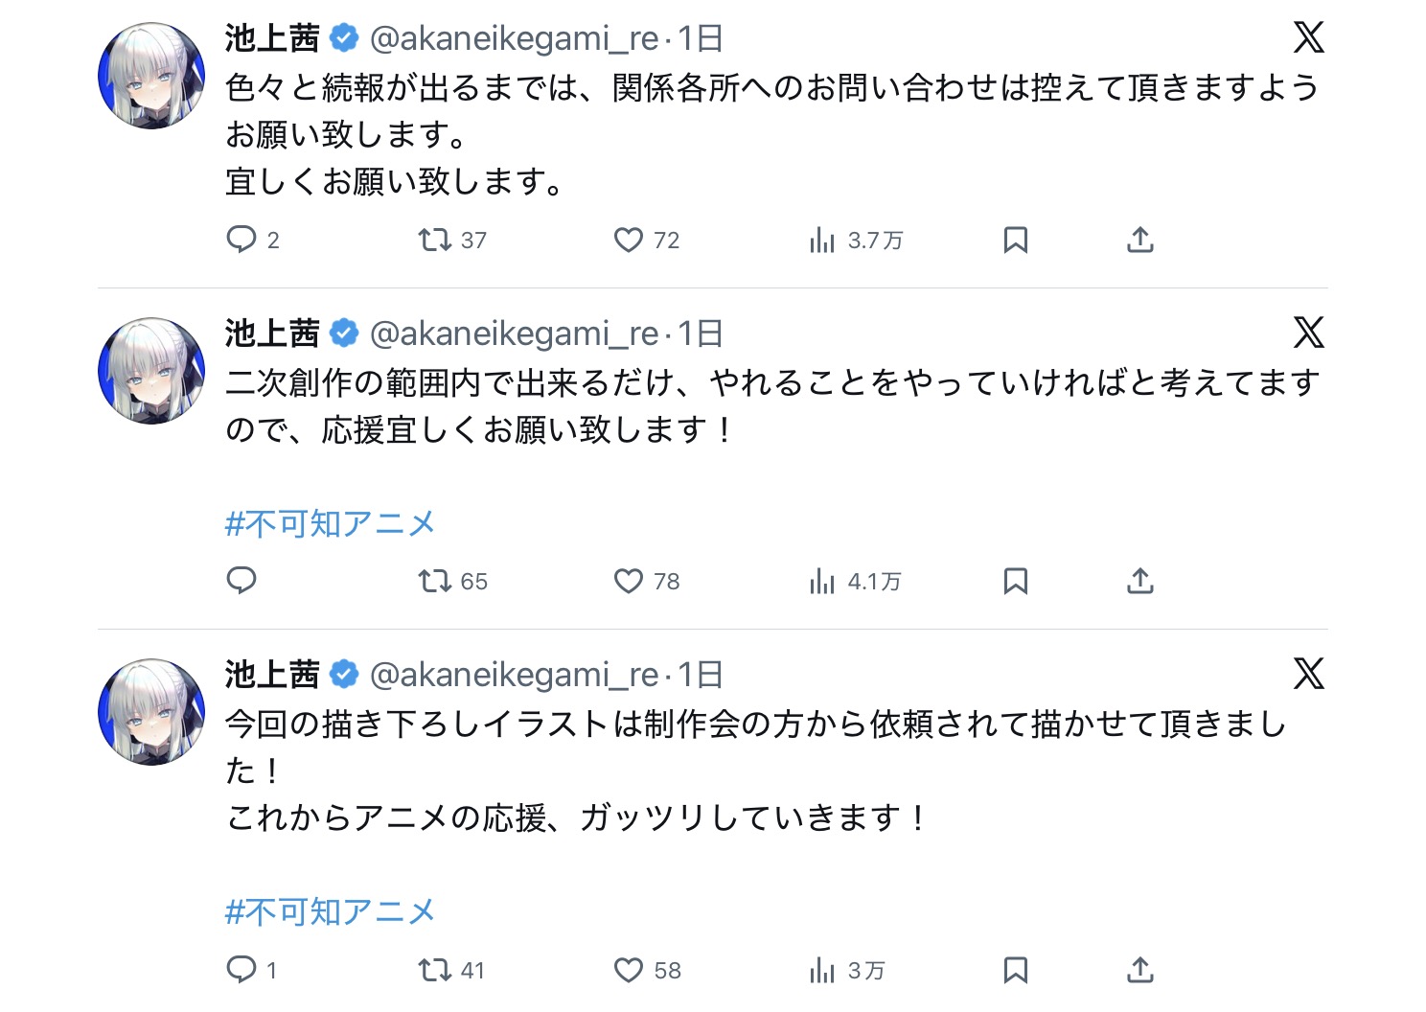Like the first tweet with 72 likes
1426x1012 pixels.
[629, 240]
